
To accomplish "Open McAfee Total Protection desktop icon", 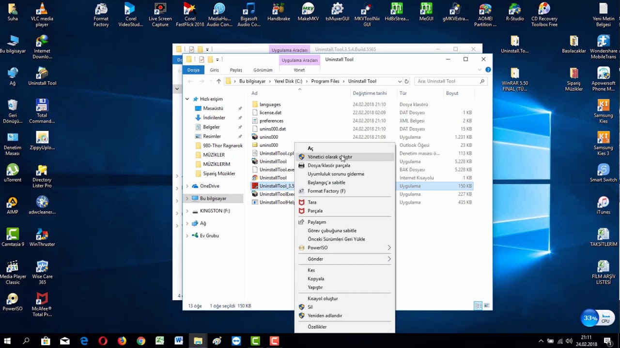I will (42, 305).
